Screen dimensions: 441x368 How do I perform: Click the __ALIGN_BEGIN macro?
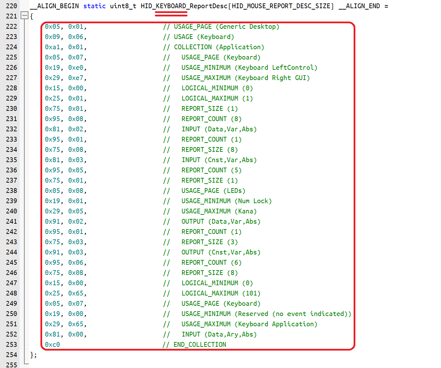(54, 6)
